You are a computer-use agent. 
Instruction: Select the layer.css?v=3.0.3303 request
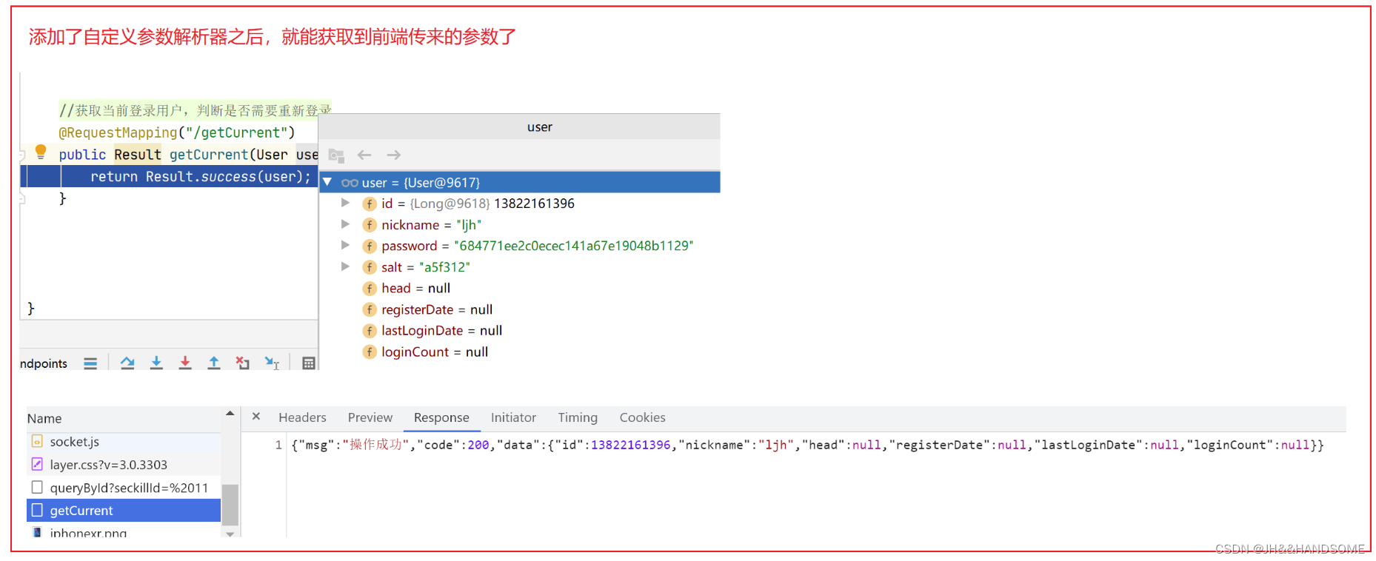coord(124,464)
